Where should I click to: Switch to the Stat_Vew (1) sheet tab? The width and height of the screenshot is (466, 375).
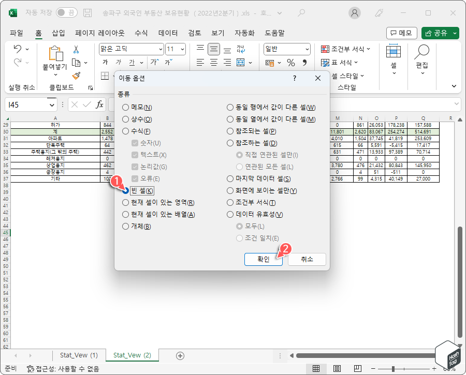(79, 355)
